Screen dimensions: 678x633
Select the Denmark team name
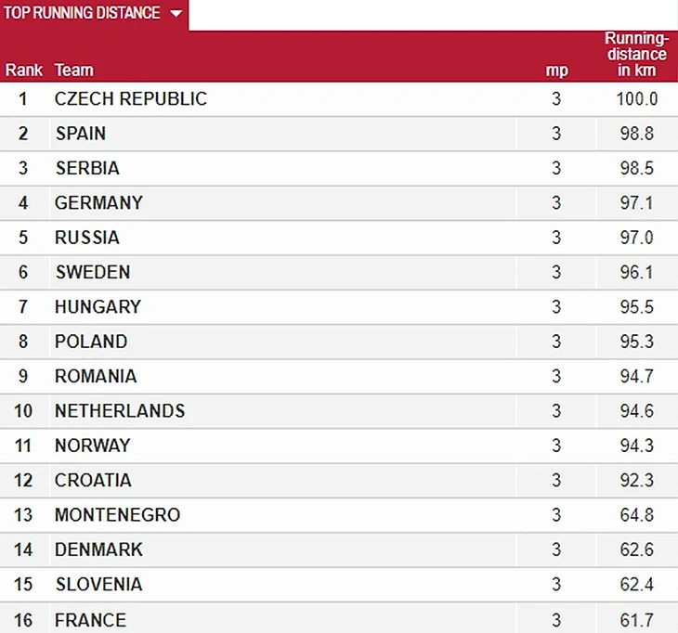(98, 549)
